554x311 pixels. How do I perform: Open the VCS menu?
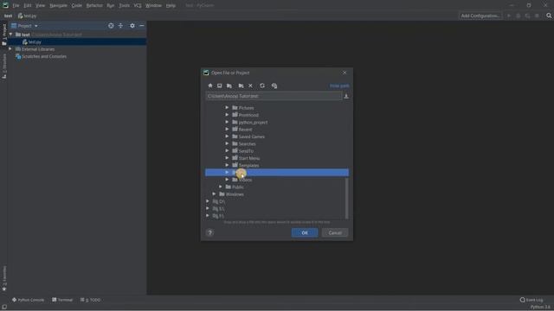point(138,5)
